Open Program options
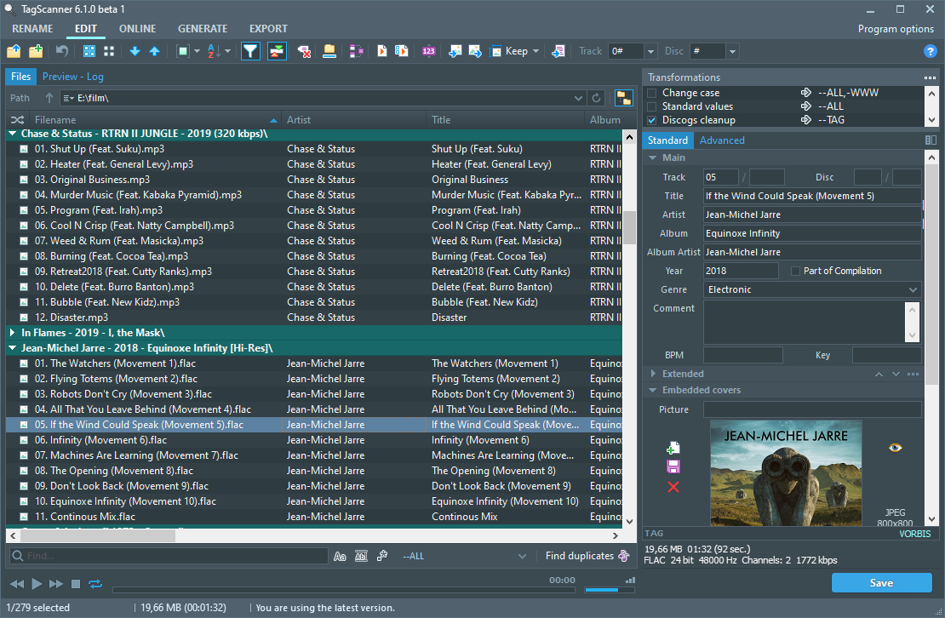The width and height of the screenshot is (945, 618). point(896,29)
